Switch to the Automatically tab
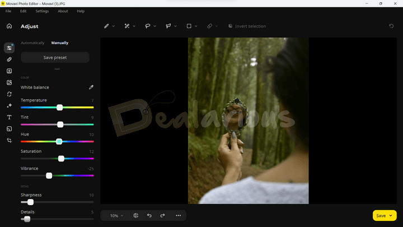403x227 pixels. click(32, 43)
